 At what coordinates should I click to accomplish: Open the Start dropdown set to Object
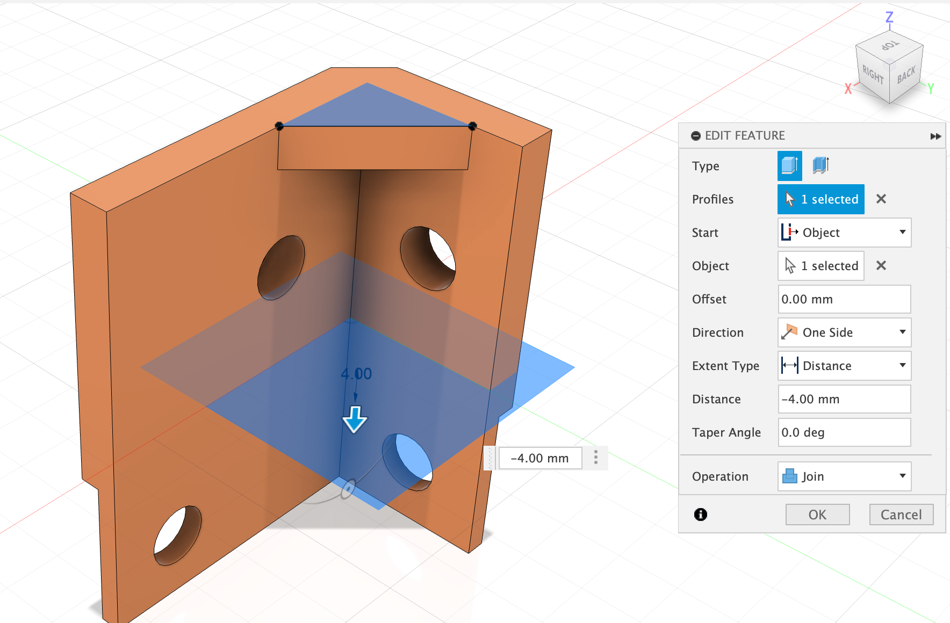point(844,233)
